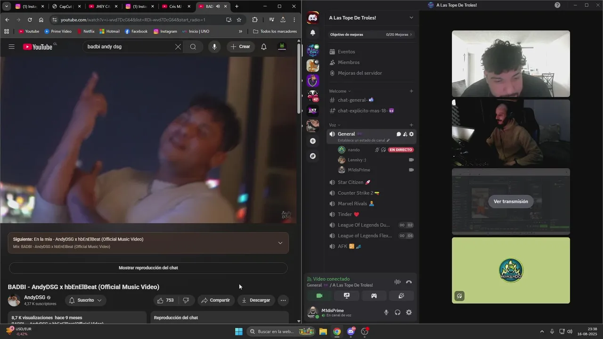The image size is (603, 339).
Task: Open Mejoras del servidor in Discord
Action: pyautogui.click(x=371, y=73)
